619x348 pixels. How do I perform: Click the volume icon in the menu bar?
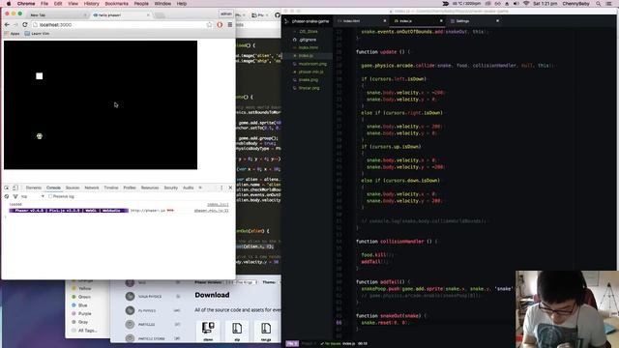(516, 4)
